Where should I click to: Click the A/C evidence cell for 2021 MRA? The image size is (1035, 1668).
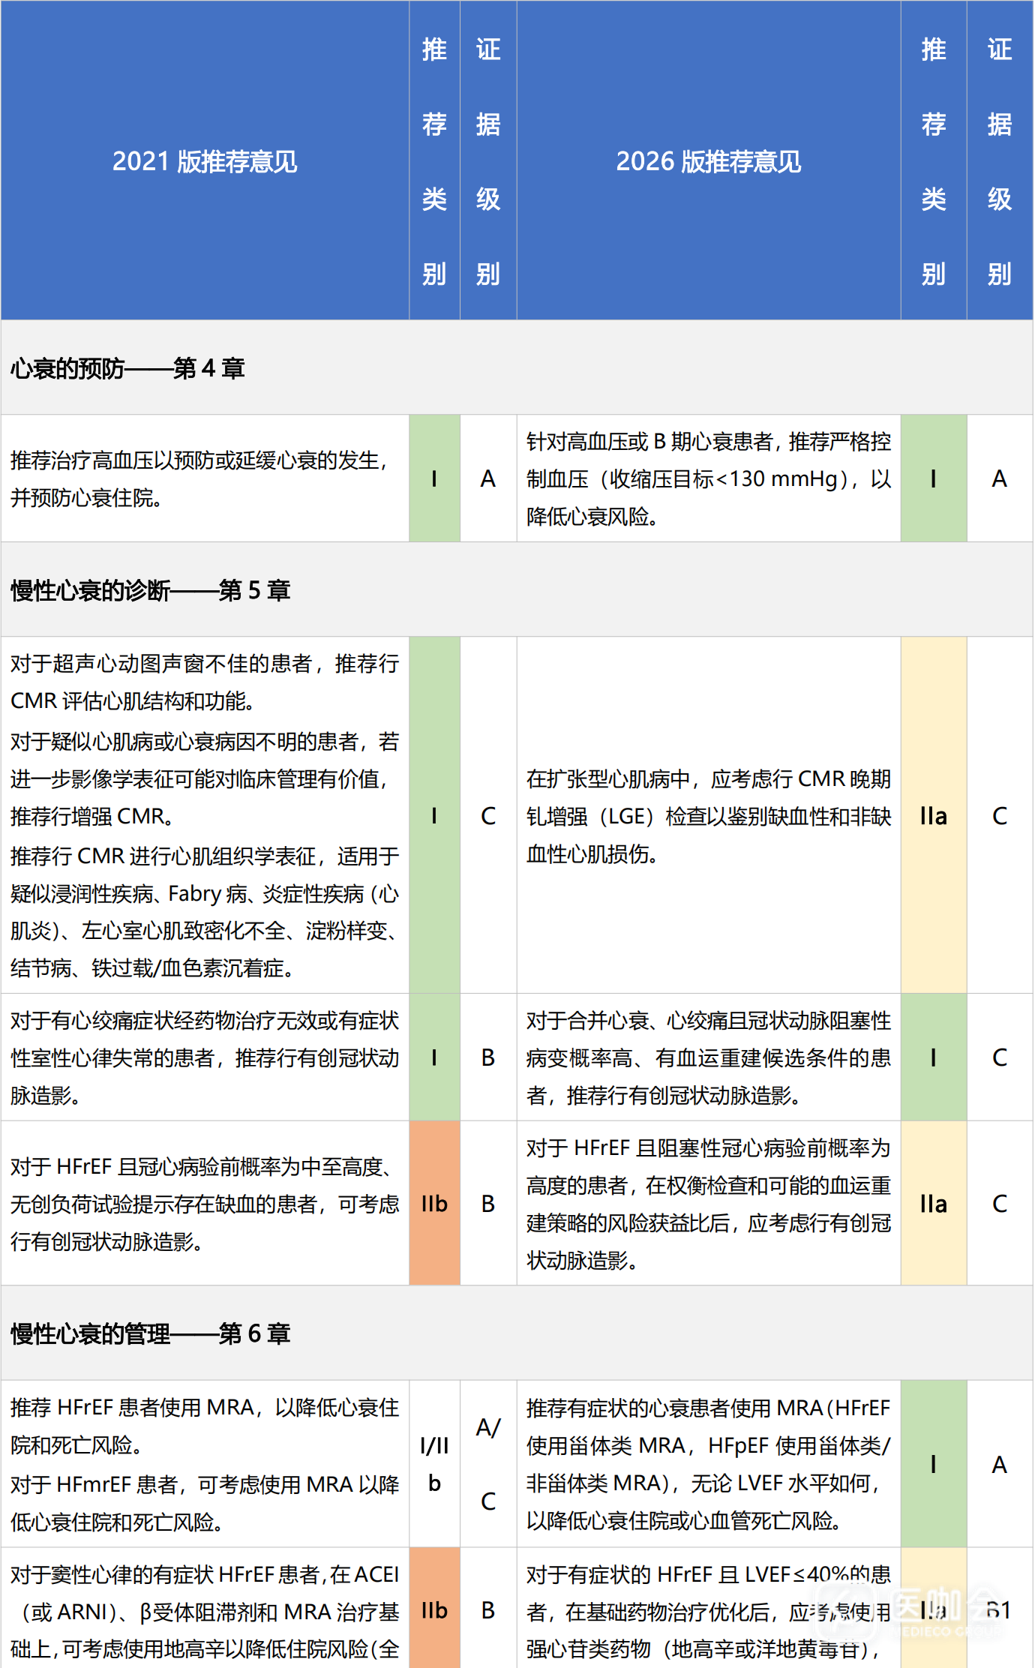click(488, 1464)
